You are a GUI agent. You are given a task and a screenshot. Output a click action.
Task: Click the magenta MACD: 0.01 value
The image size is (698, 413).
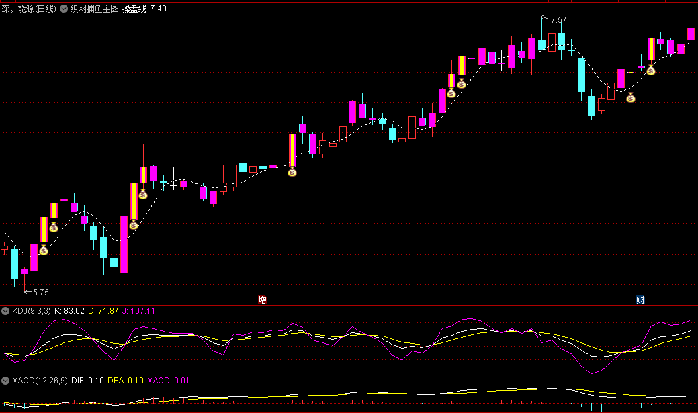(168, 381)
